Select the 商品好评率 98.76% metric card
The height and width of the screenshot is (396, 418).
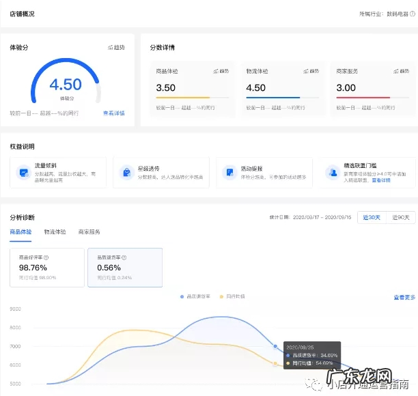point(47,268)
